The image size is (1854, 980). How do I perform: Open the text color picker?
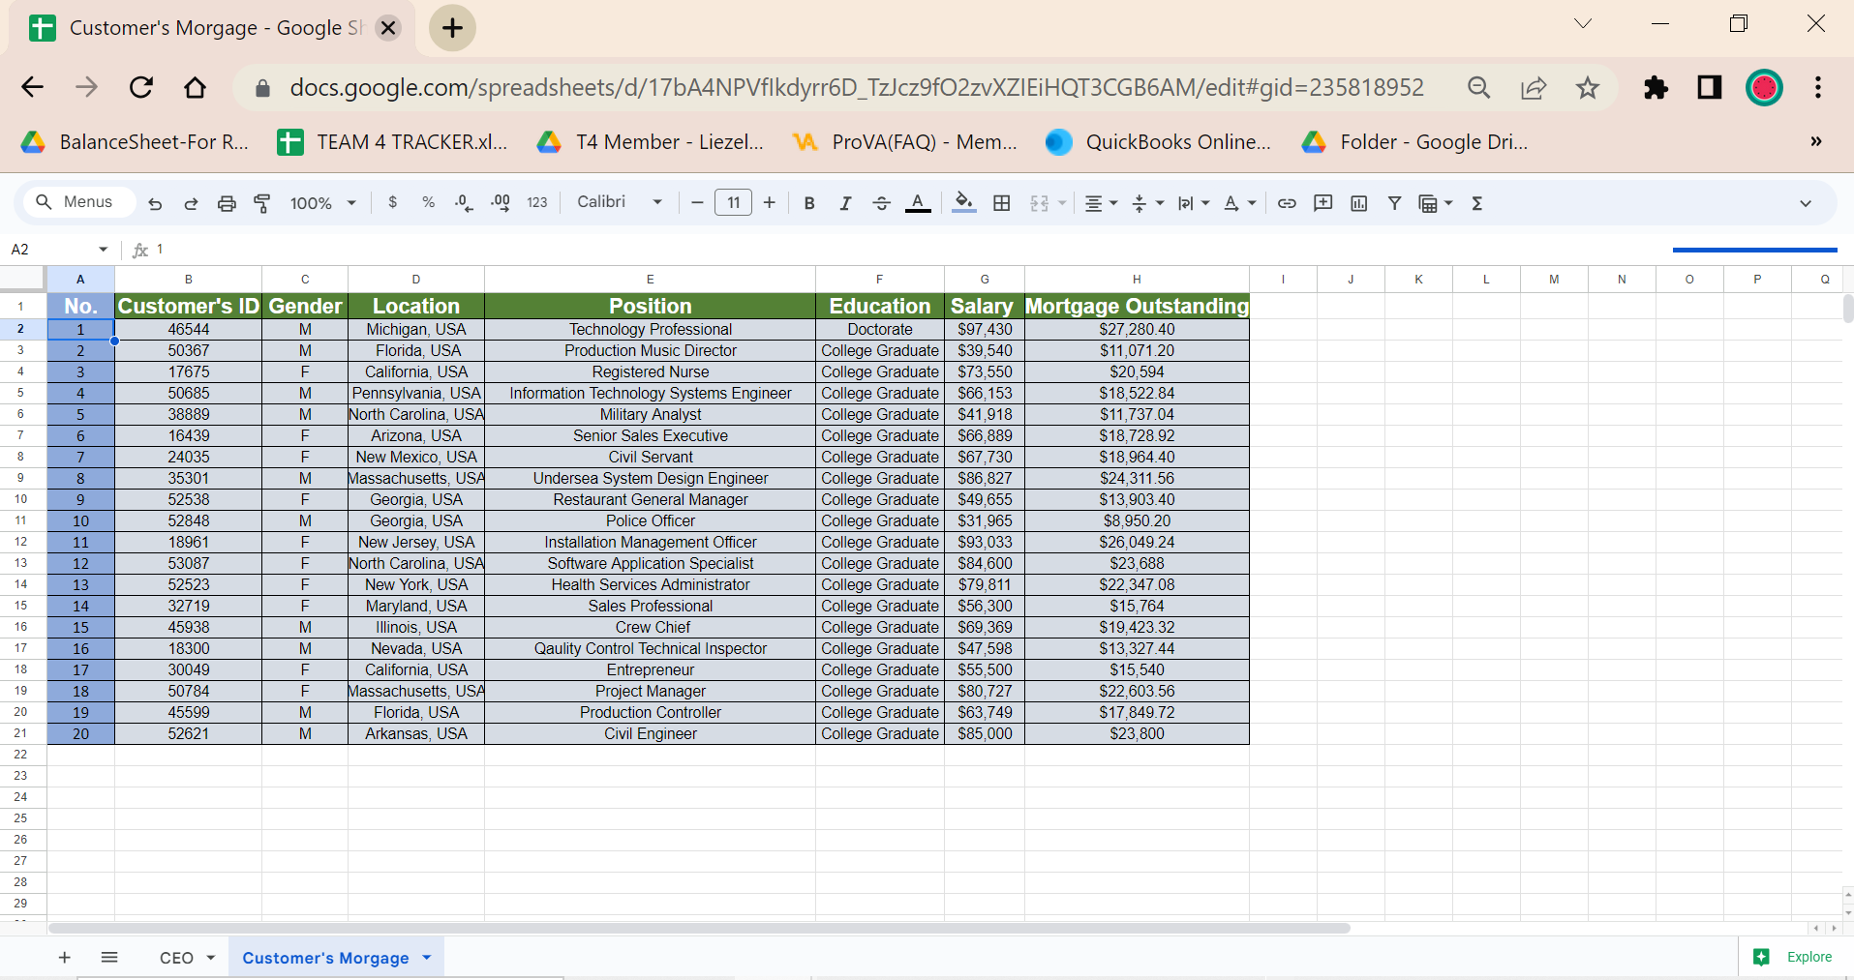(918, 203)
